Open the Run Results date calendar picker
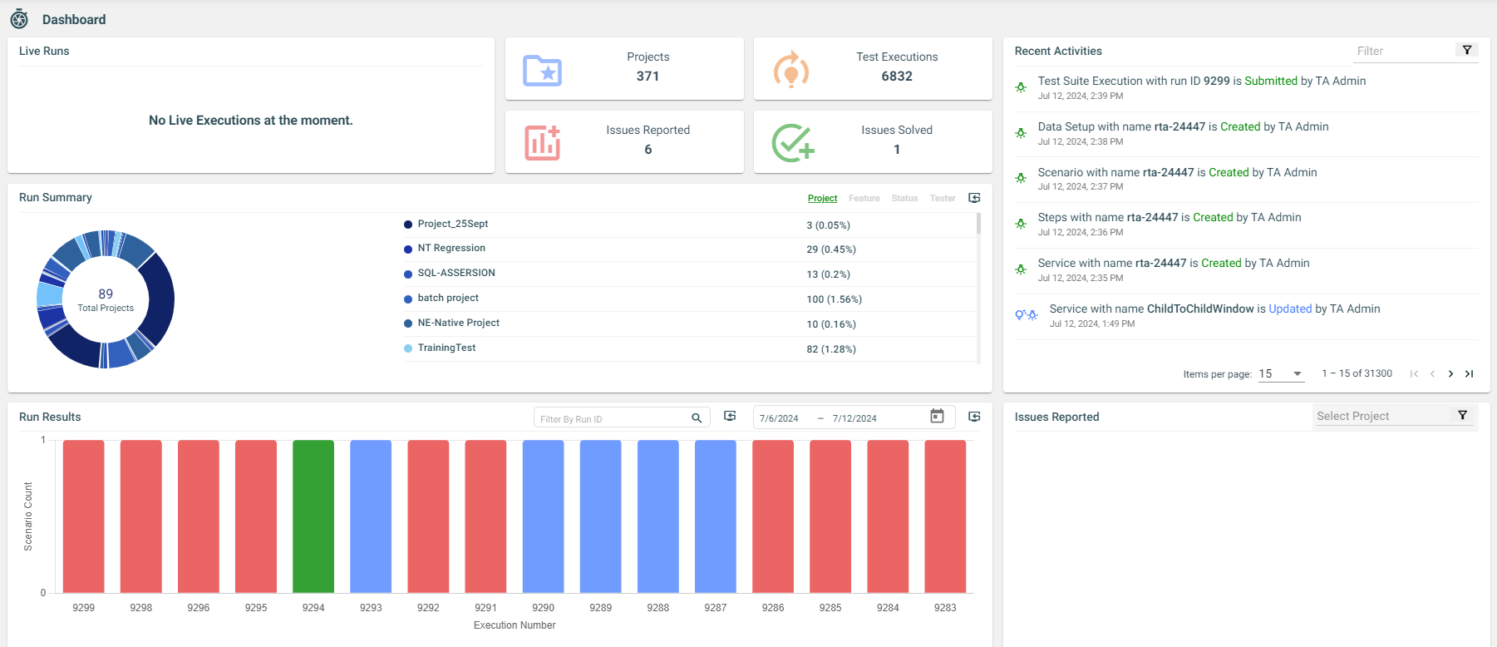 (937, 417)
